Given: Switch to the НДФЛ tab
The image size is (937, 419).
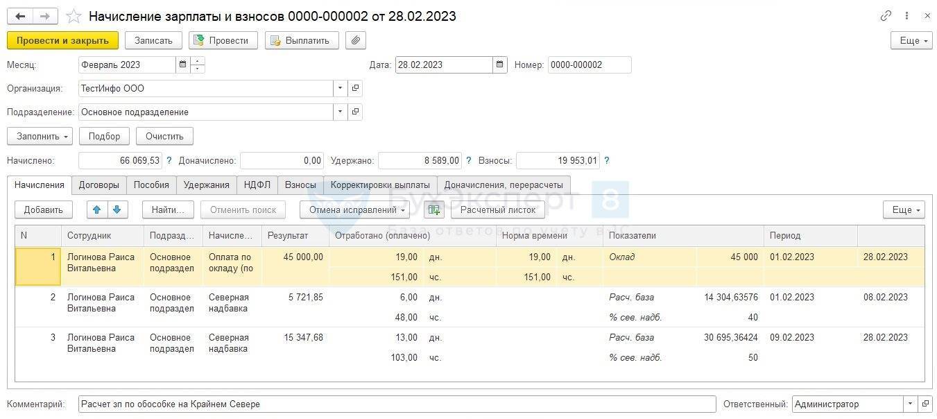Looking at the screenshot, I should tap(257, 185).
